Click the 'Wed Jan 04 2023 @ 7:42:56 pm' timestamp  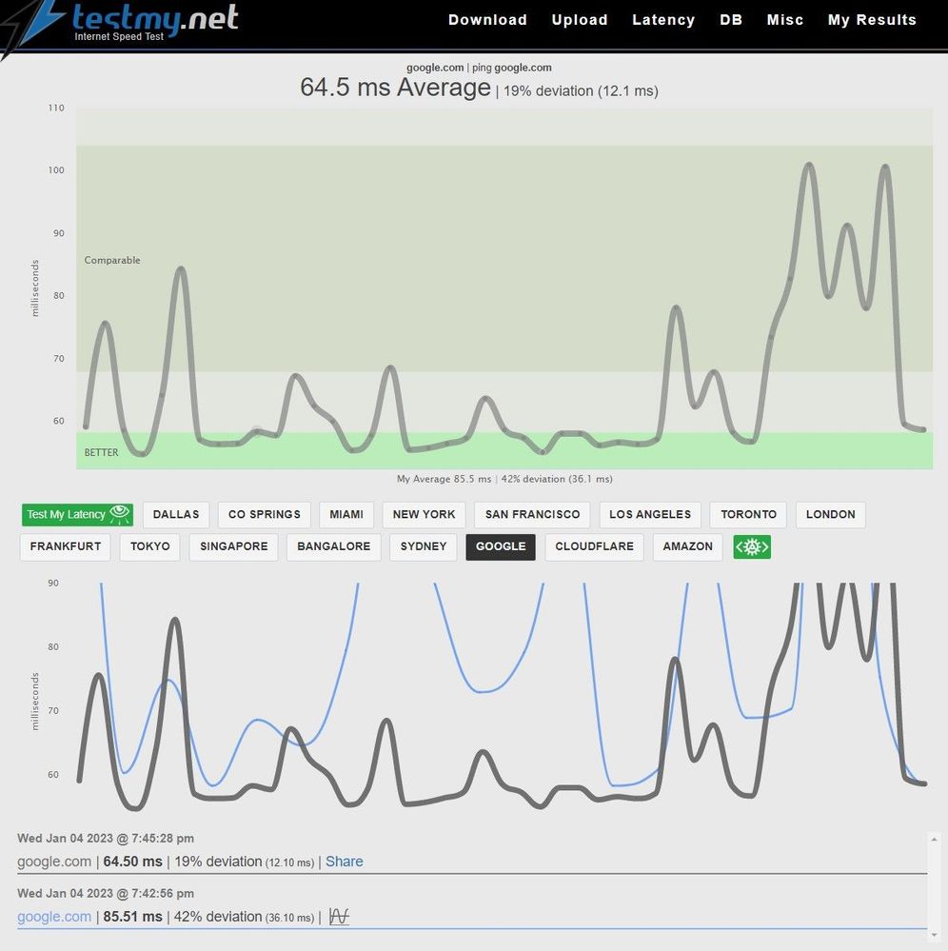[x=106, y=893]
